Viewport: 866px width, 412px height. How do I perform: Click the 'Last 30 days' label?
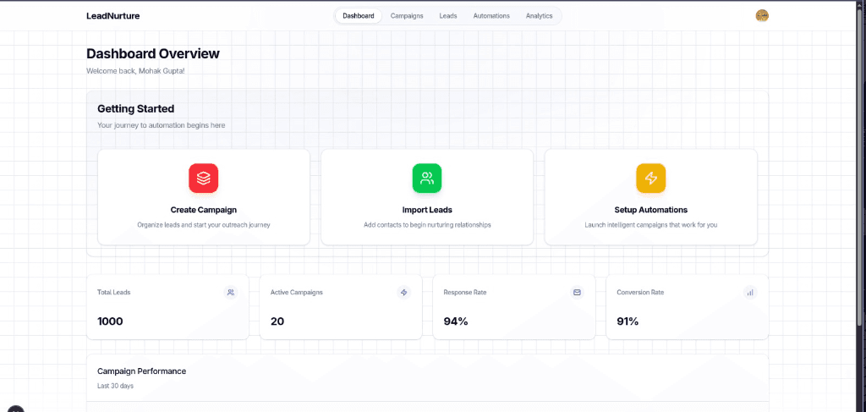pos(115,386)
